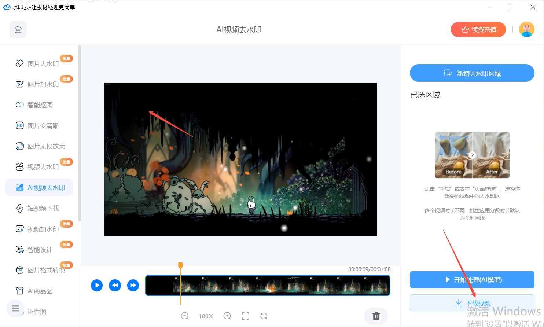Click the 短视频下载 icon

tap(20, 208)
